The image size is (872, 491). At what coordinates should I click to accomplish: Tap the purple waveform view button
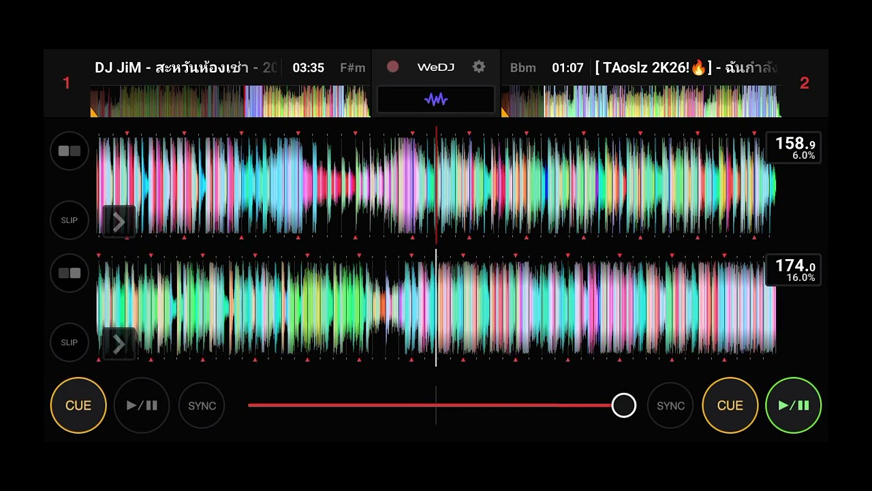[436, 100]
